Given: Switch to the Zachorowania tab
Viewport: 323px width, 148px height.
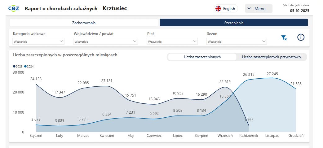Looking at the screenshot, I should (84, 23).
